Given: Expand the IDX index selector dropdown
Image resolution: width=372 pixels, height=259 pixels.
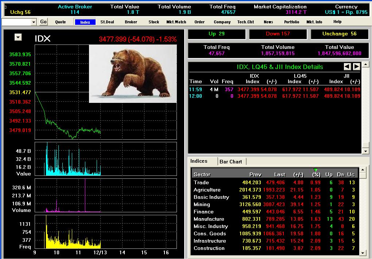Looking at the screenshot, I should point(18,37).
